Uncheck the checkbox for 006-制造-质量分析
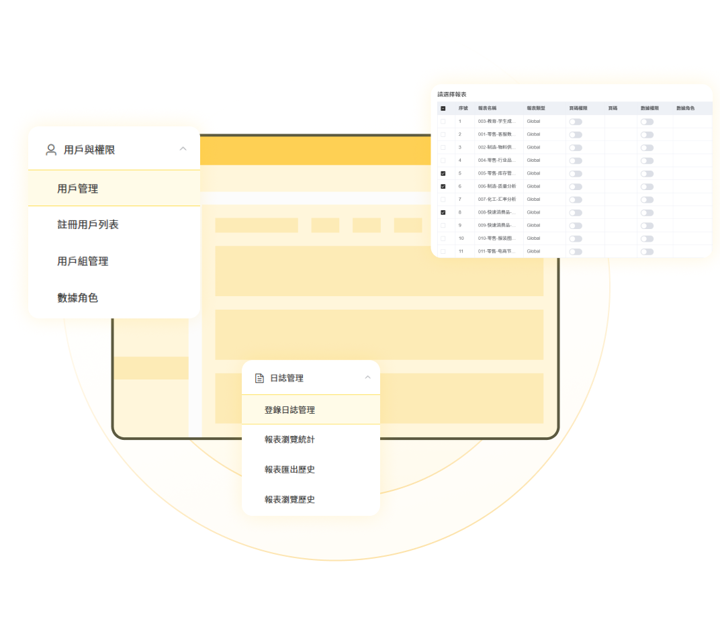The height and width of the screenshot is (630, 720). coord(445,186)
